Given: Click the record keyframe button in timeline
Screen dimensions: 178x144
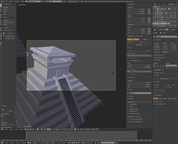Looking at the screenshot, I should (x=95, y=143).
